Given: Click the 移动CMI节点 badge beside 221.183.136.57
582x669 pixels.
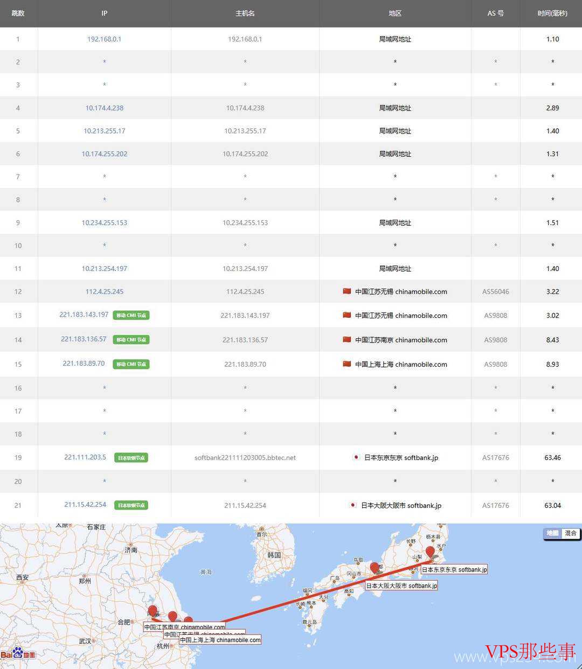Looking at the screenshot, I should (x=131, y=339).
